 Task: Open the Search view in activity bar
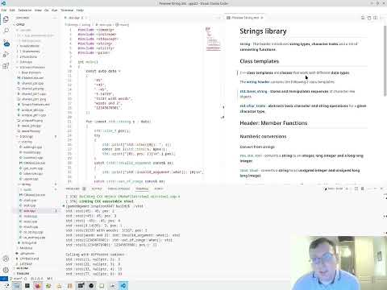pyautogui.click(x=6, y=31)
